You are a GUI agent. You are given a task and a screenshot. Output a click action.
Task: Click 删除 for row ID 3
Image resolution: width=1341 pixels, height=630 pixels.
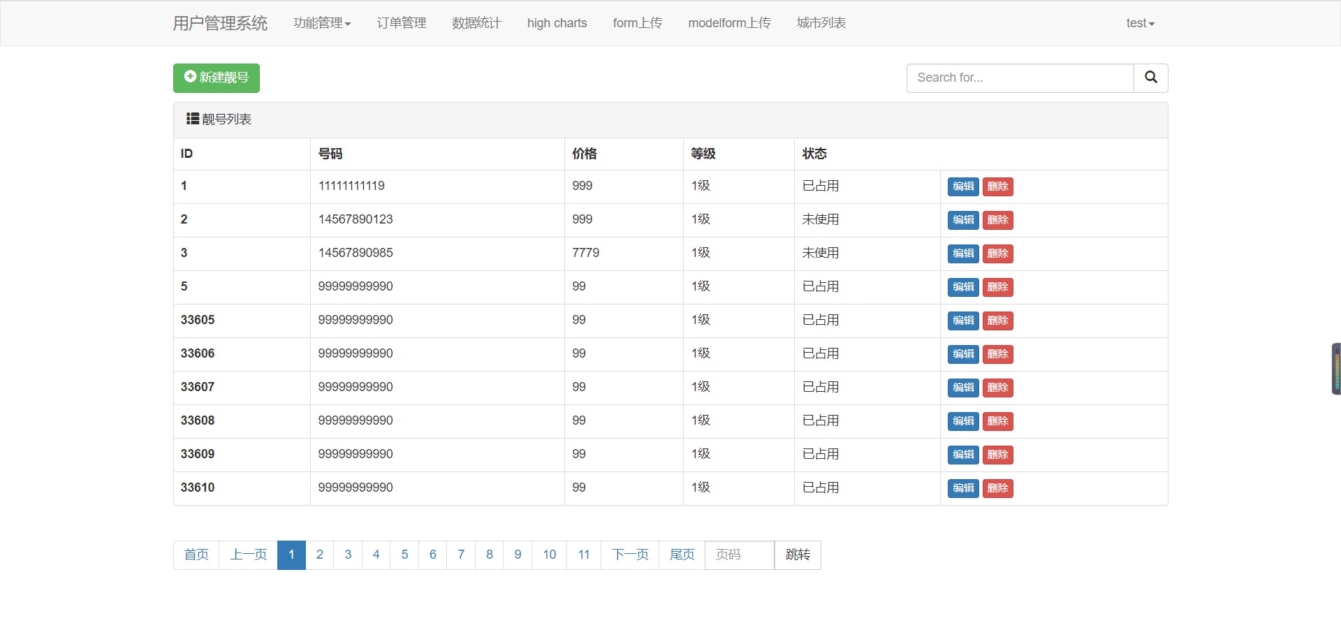tap(997, 254)
